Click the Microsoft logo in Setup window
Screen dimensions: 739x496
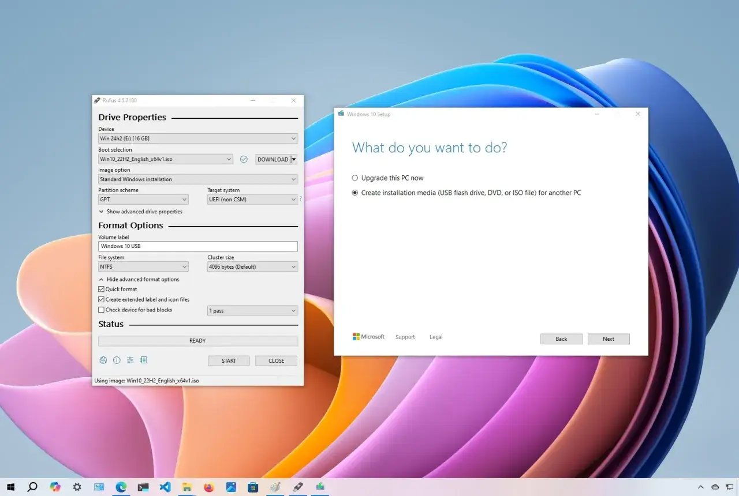368,337
